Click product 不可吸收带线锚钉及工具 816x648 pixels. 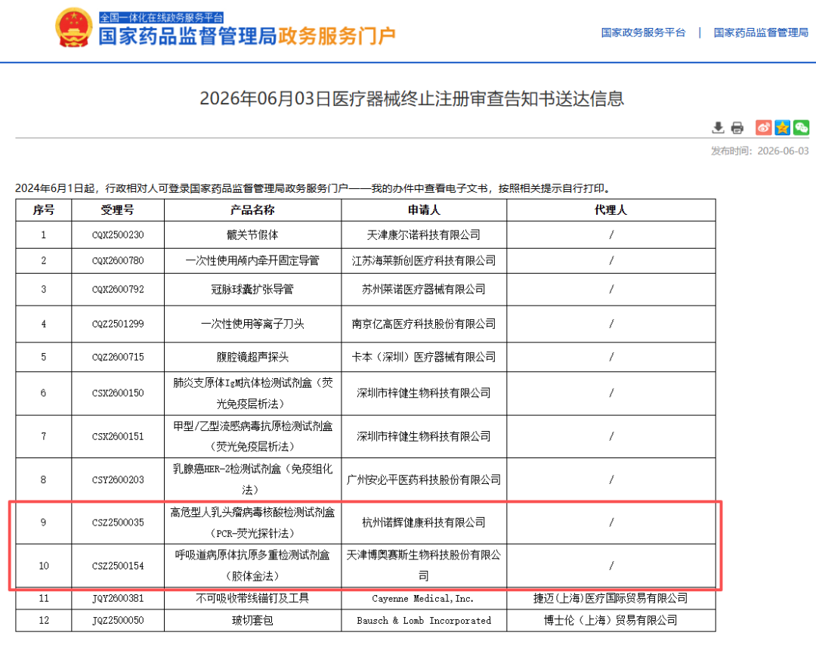(252, 599)
